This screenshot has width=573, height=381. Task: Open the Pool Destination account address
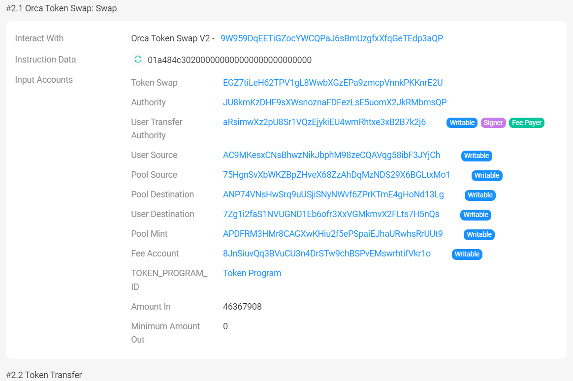[333, 194]
